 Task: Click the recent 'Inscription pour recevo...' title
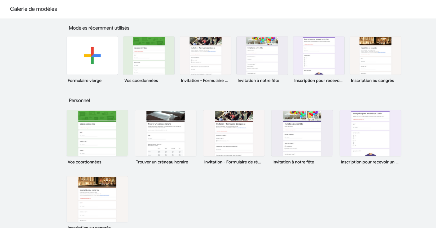(x=318, y=81)
